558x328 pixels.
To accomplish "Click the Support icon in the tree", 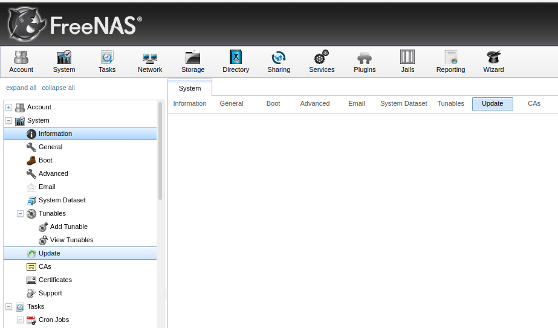I will pyautogui.click(x=31, y=293).
